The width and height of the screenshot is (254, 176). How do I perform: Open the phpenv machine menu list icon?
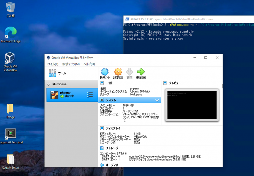tap(90, 95)
